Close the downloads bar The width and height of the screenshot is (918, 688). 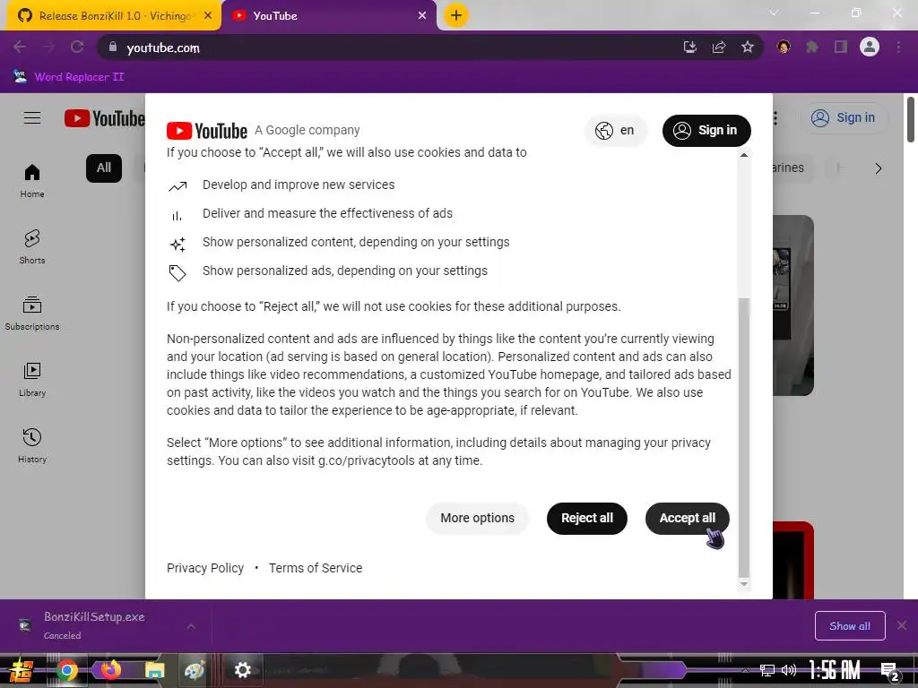pyautogui.click(x=902, y=626)
